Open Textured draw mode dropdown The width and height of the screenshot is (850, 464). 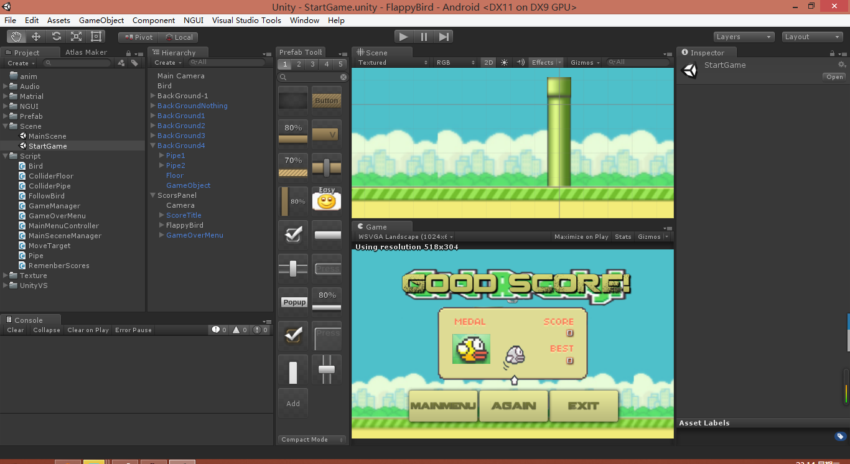393,62
